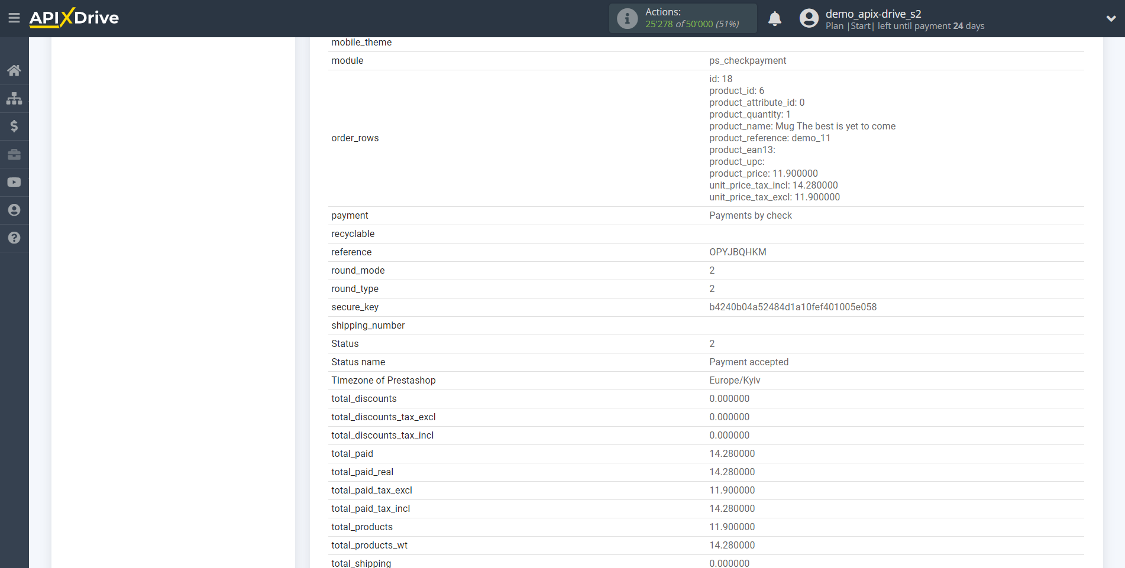Select 'Payment accepted' status value
Image resolution: width=1125 pixels, height=568 pixels.
(749, 362)
